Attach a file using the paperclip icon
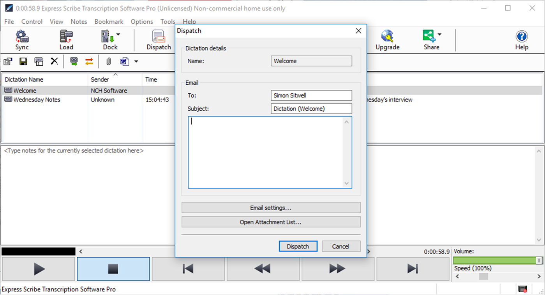 coord(108,61)
